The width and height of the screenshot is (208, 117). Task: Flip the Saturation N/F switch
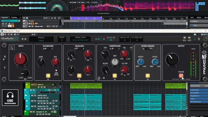47,49
